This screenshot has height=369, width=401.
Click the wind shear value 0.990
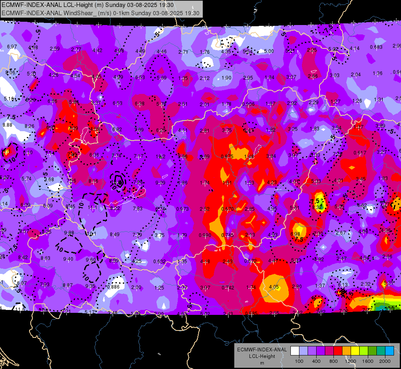click(205, 235)
